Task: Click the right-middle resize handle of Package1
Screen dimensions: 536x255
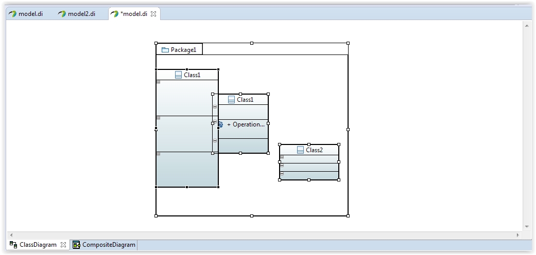Action: click(348, 130)
